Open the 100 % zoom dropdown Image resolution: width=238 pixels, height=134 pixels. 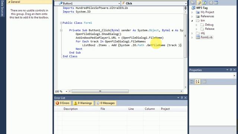click(x=66, y=92)
